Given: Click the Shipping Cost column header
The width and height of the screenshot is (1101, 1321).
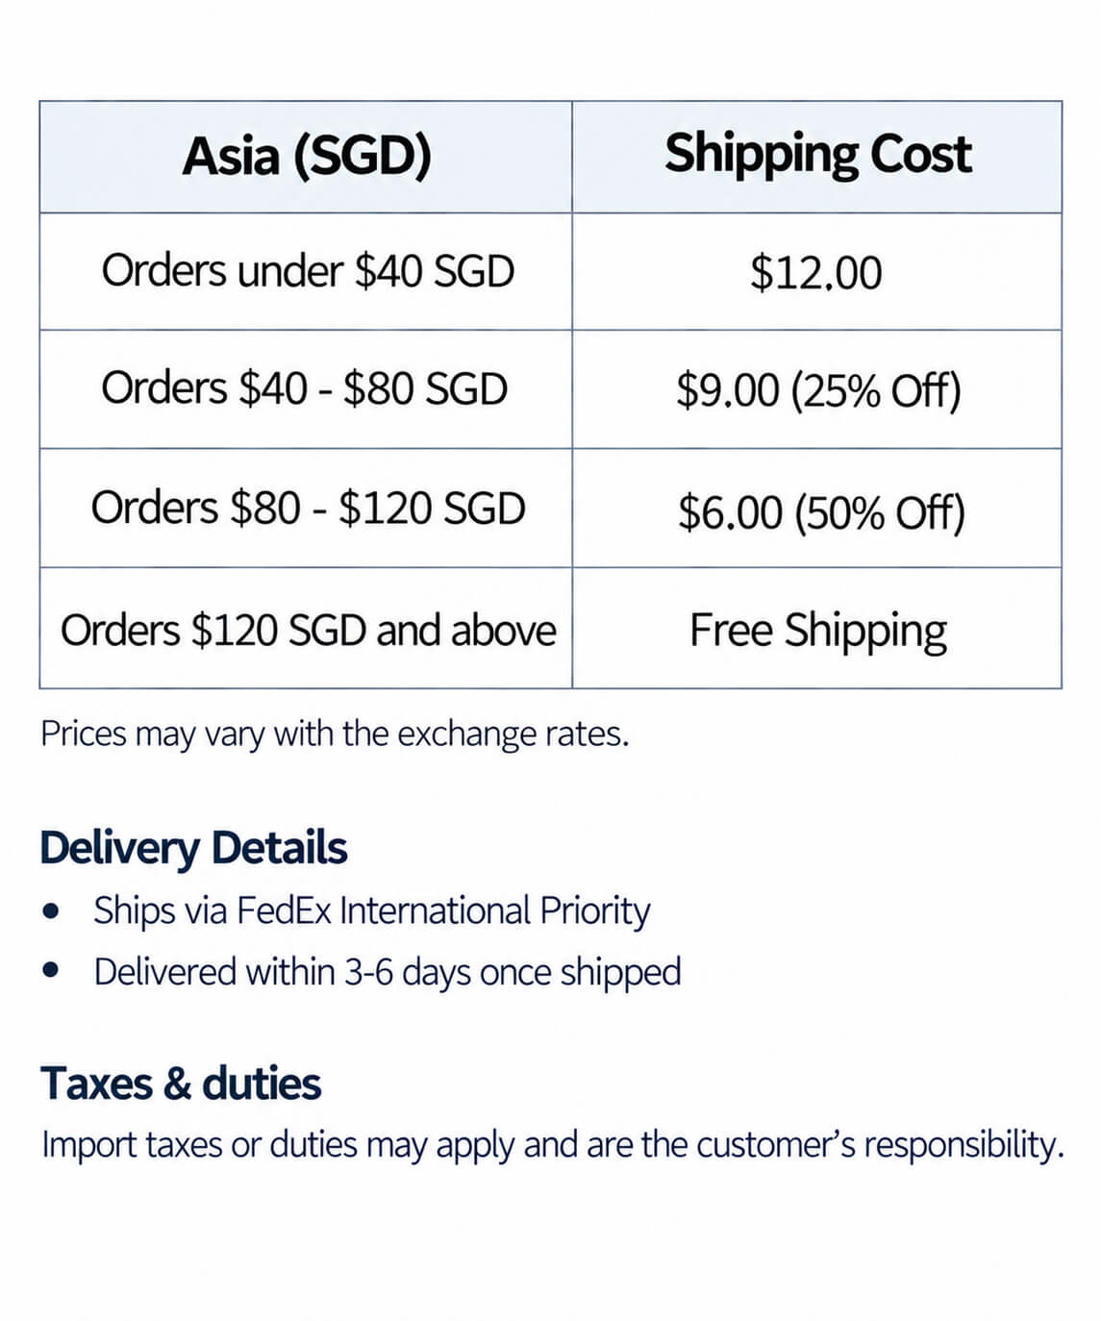Looking at the screenshot, I should (817, 157).
